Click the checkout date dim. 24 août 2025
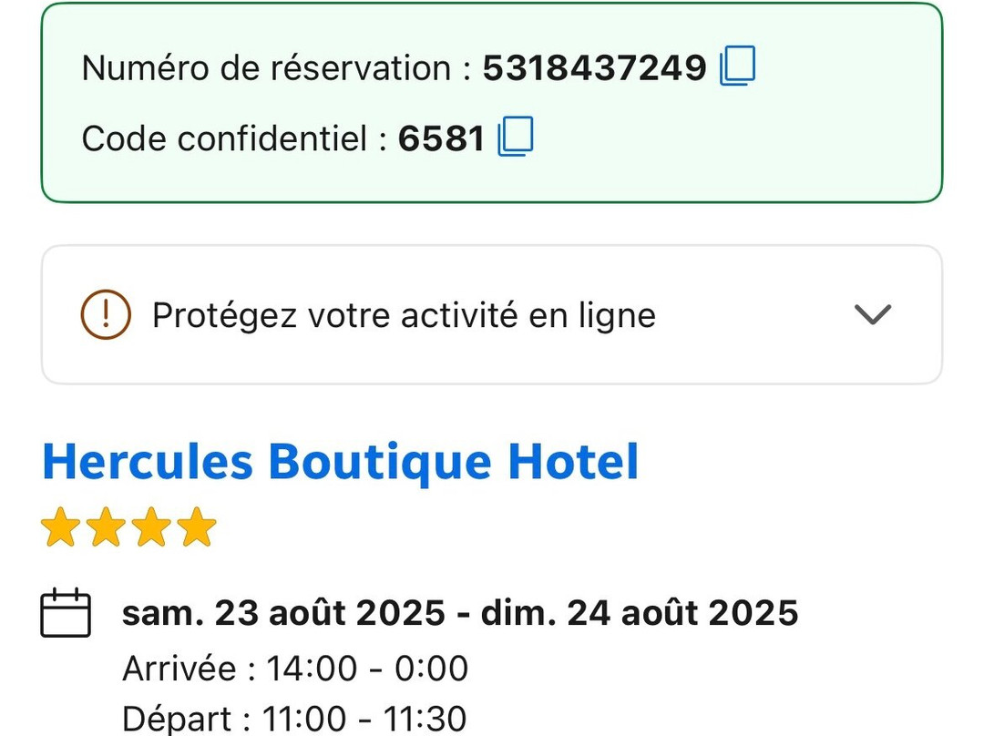The height and width of the screenshot is (736, 984). coord(639,613)
